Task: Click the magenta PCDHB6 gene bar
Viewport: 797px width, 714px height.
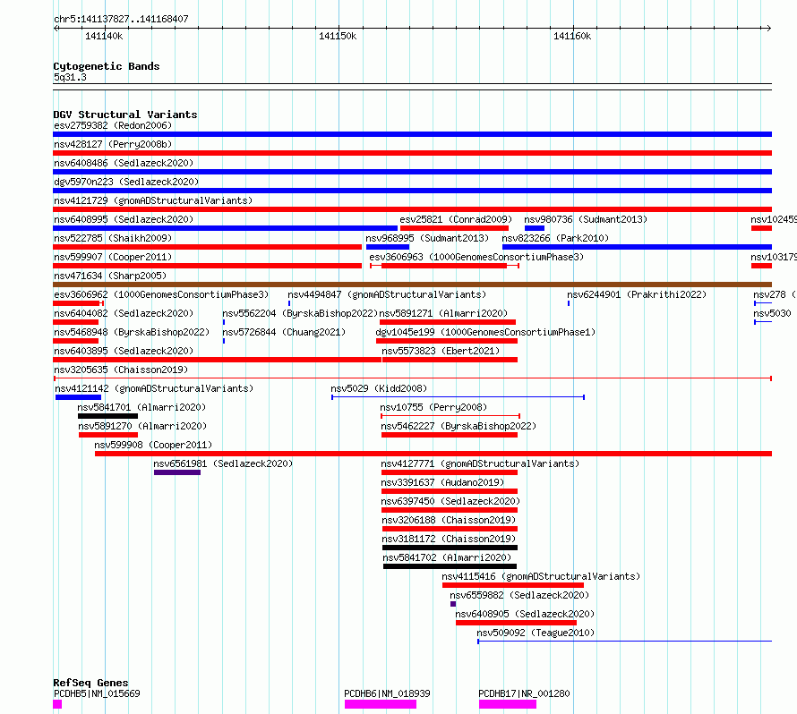Action: click(381, 704)
